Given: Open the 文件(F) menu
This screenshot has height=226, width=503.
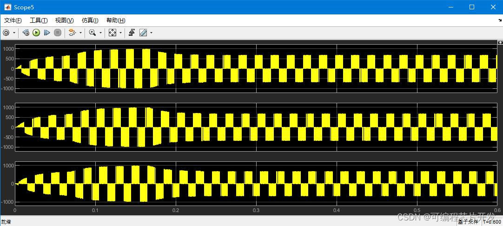Looking at the screenshot, I should click(13, 20).
